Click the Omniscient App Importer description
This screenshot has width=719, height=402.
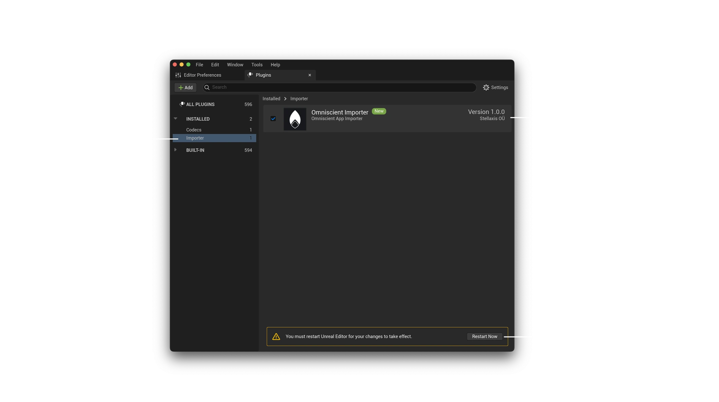coord(337,119)
